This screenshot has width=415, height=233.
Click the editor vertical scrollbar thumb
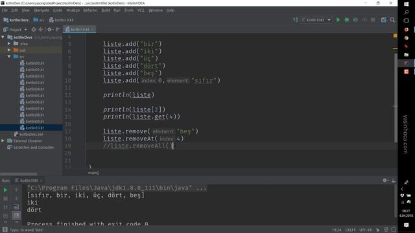point(396,98)
